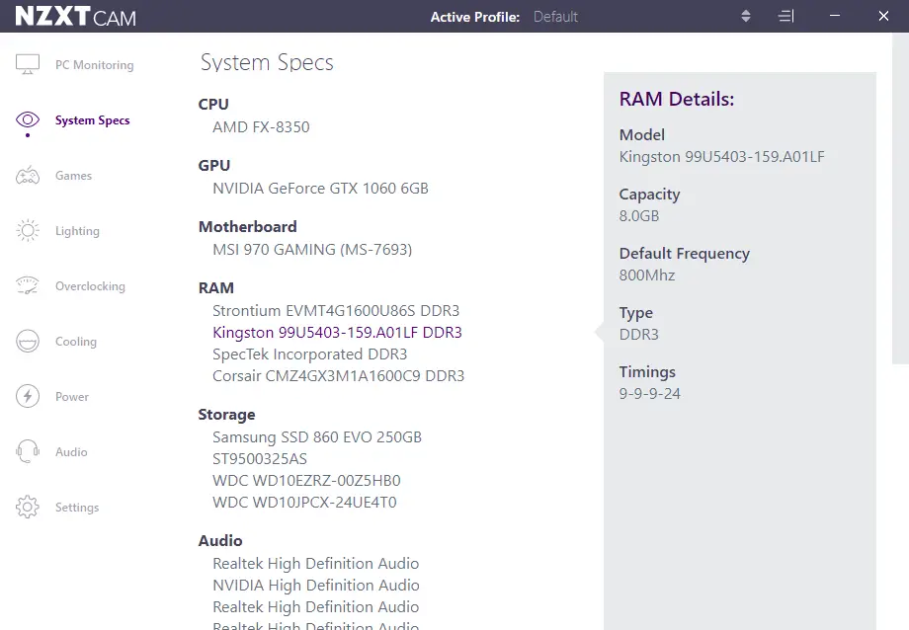Select NVIDIA High Definition Audio entry
The image size is (909, 630).
pos(316,586)
